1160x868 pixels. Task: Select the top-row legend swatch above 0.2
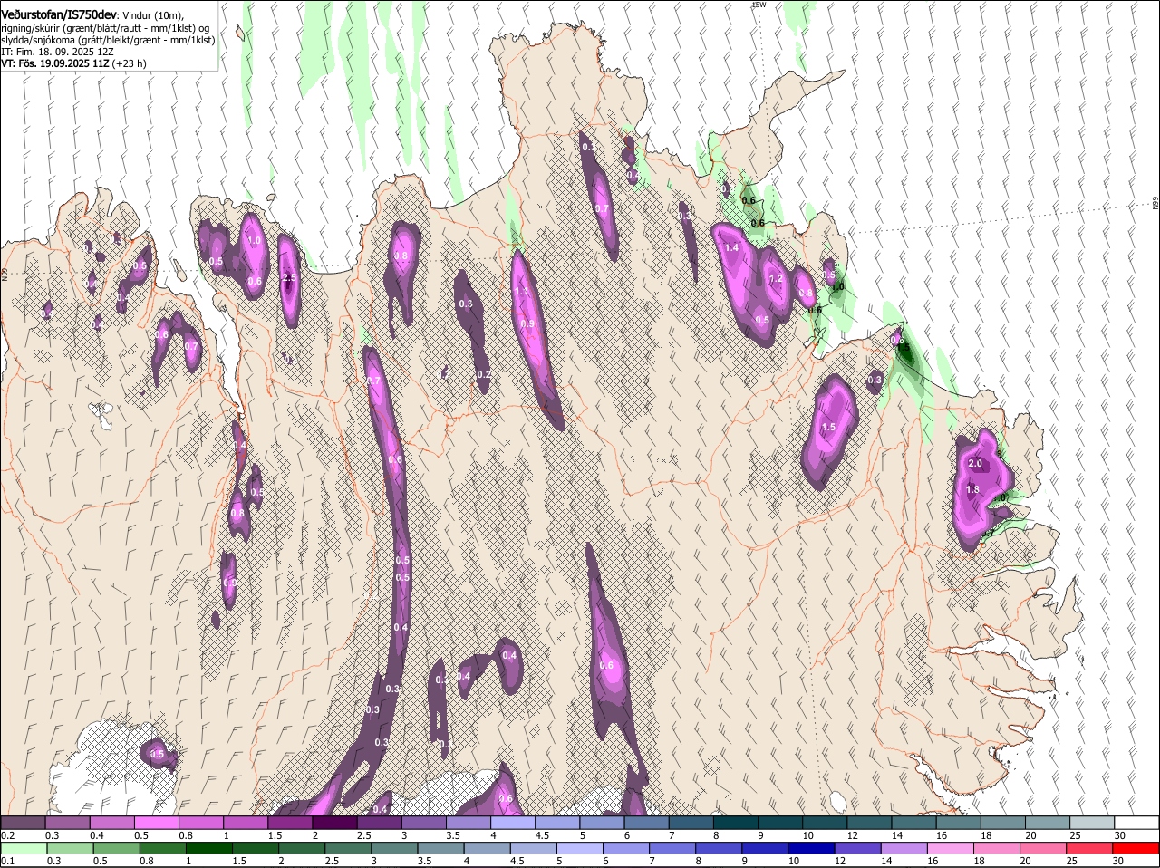(x=23, y=823)
